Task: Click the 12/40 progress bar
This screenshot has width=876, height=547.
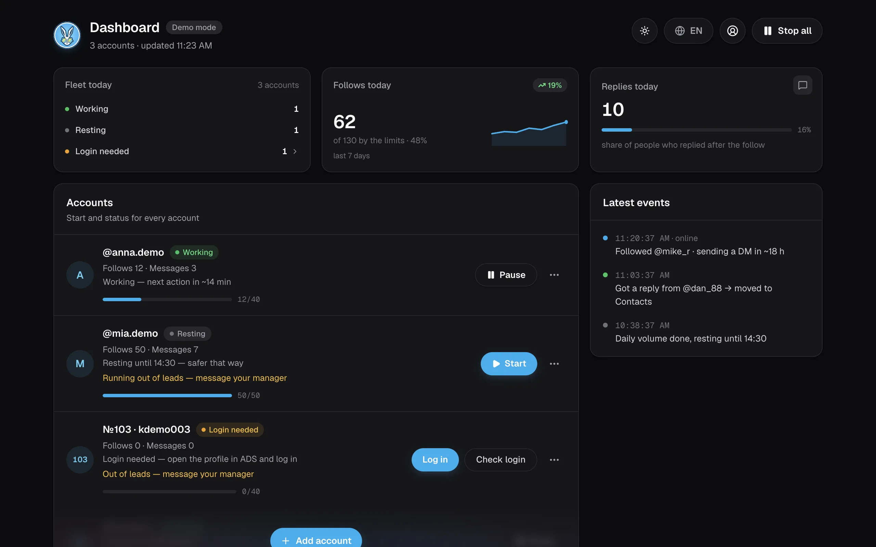Action: coord(167,299)
